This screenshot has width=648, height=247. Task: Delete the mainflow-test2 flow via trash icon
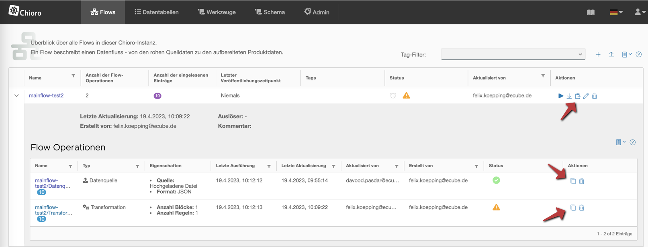[x=595, y=96]
